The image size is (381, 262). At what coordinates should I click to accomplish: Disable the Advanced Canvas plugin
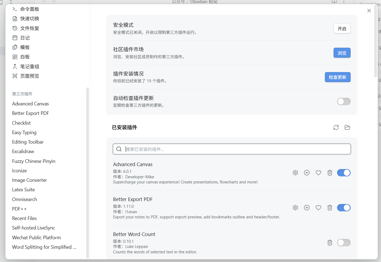coord(344,173)
